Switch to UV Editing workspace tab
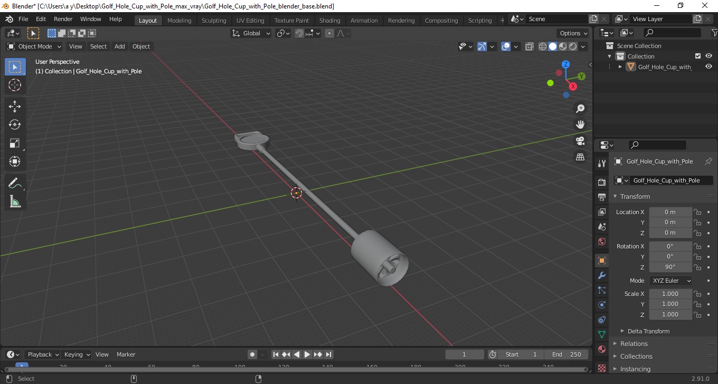This screenshot has height=384, width=718. tap(250, 21)
